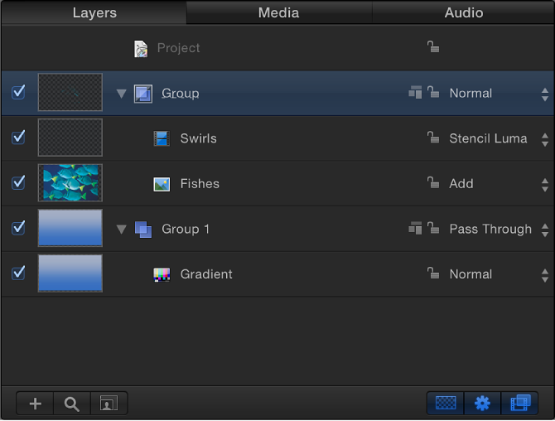Open the Audio tab
The image size is (555, 421).
(x=463, y=12)
